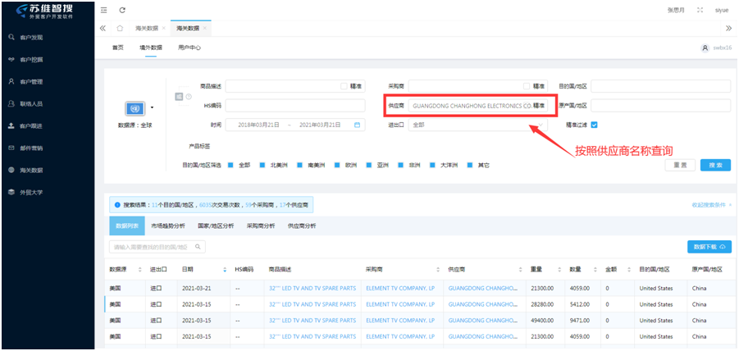Click the swbx16 user avatar icon
Viewport: 739px width, 351px height.
coord(705,48)
